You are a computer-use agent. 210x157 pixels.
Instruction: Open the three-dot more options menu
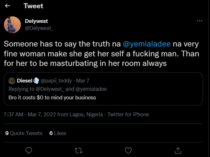pyautogui.click(x=199, y=21)
